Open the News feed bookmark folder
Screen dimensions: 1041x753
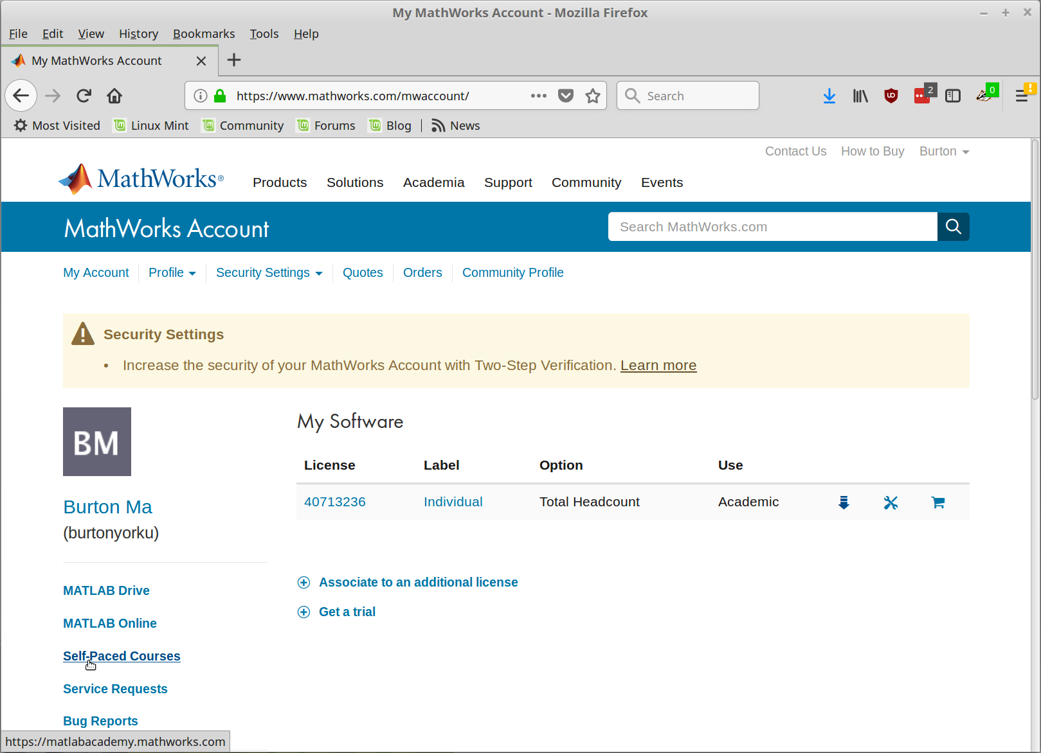[455, 125]
